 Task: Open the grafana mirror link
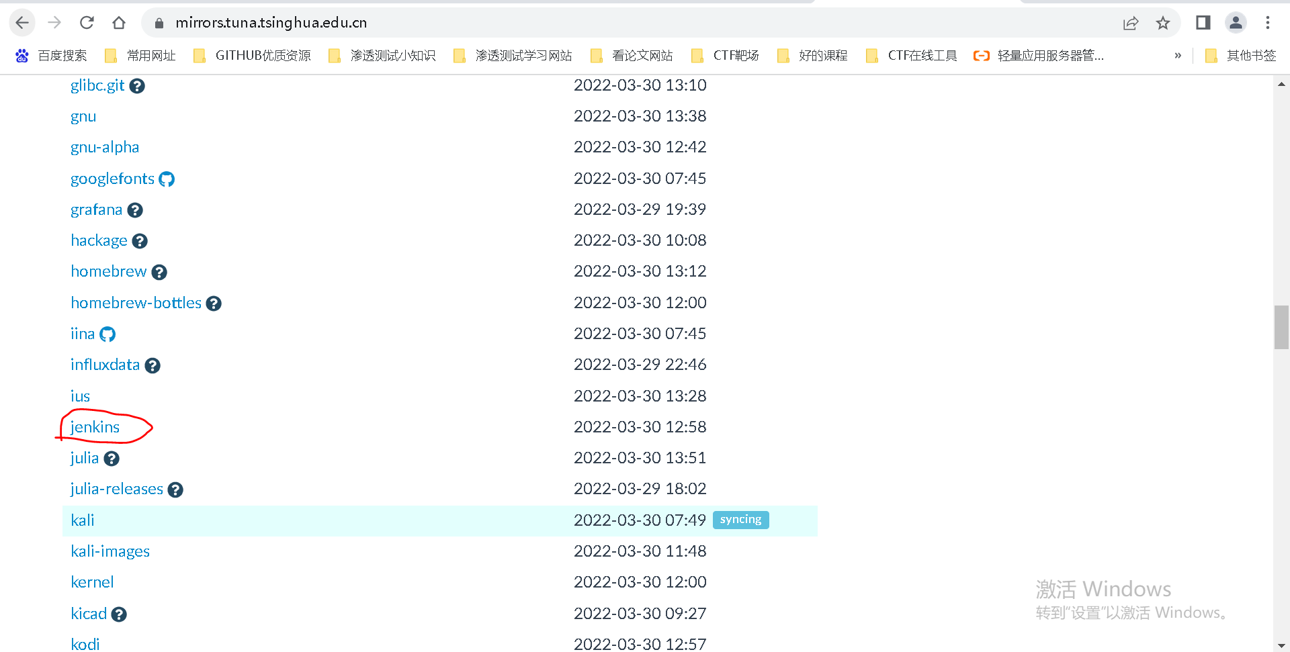(x=96, y=209)
